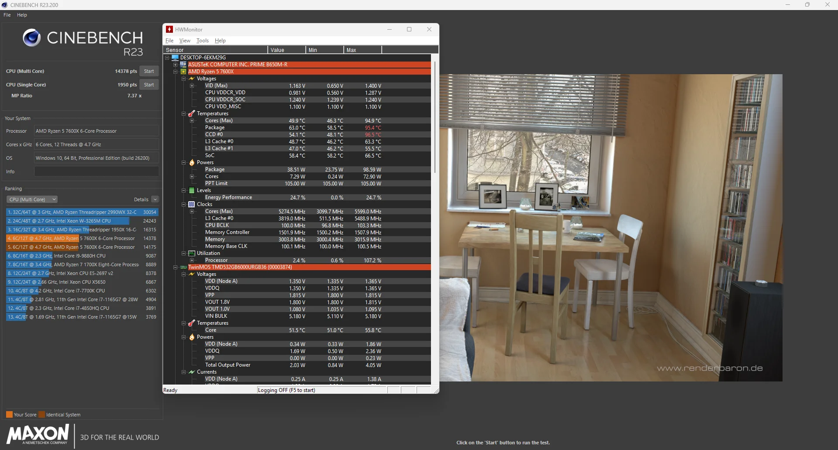Select the DESKTOP-6EKM29G computer icon
This screenshot has height=450, width=838.
[x=175, y=58]
